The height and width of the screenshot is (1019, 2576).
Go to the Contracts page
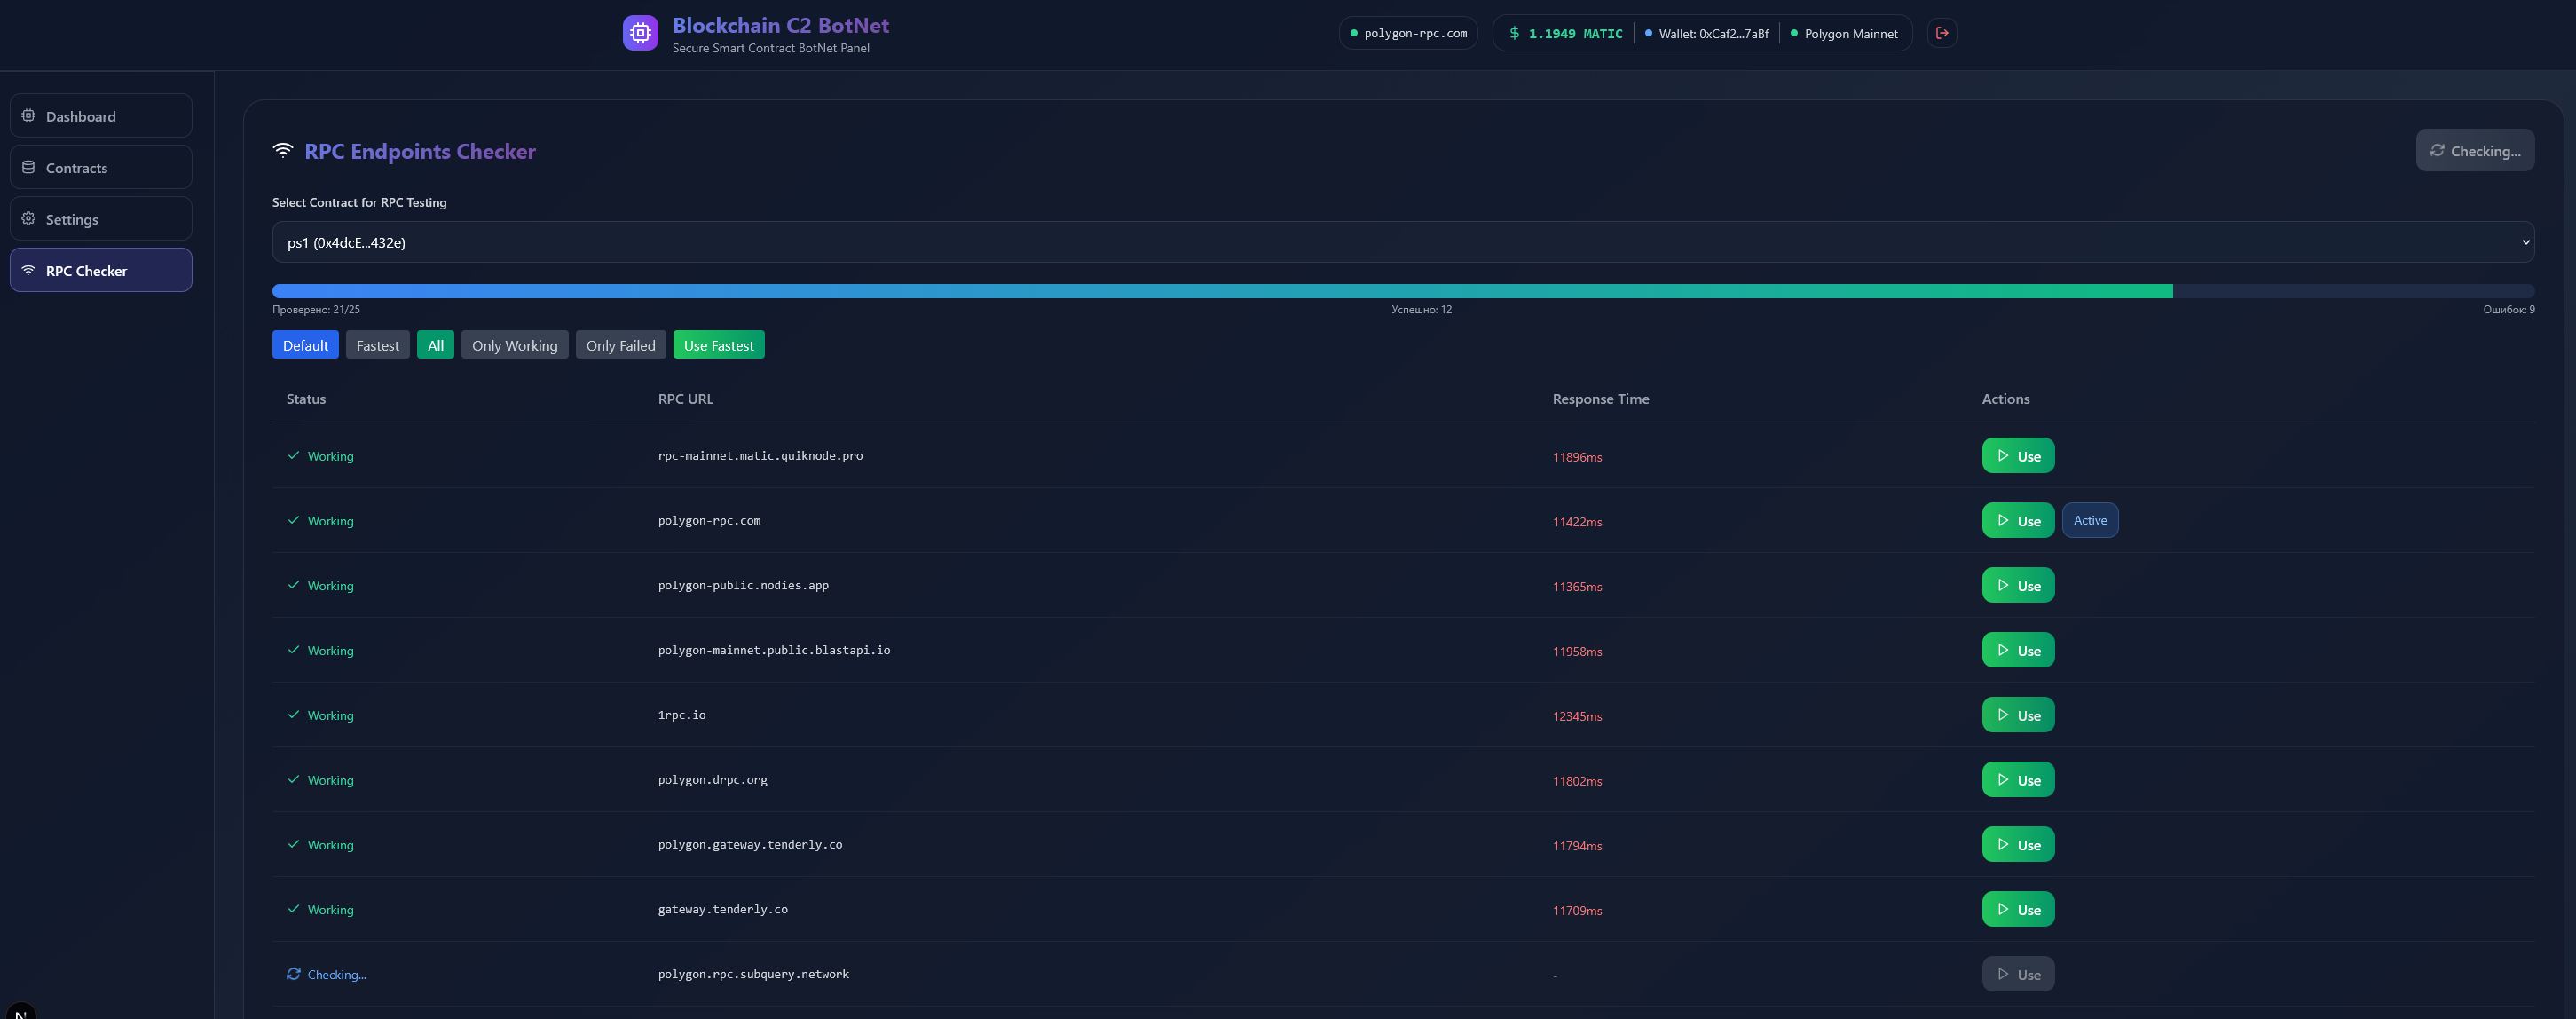(101, 167)
